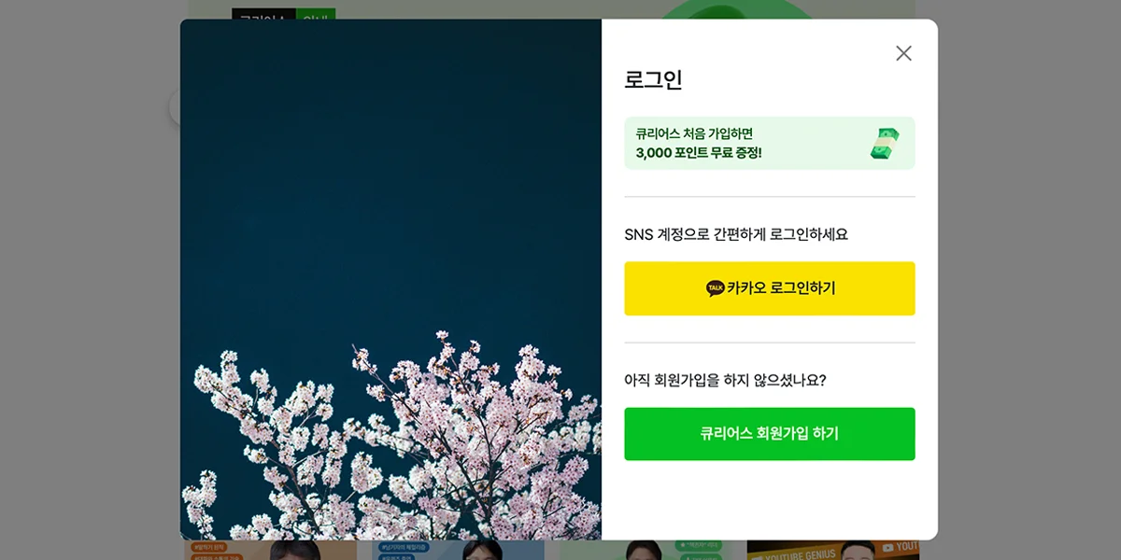The height and width of the screenshot is (560, 1121).
Task: Click the black 큐리어스 tag above the dialog
Action: coord(263,13)
